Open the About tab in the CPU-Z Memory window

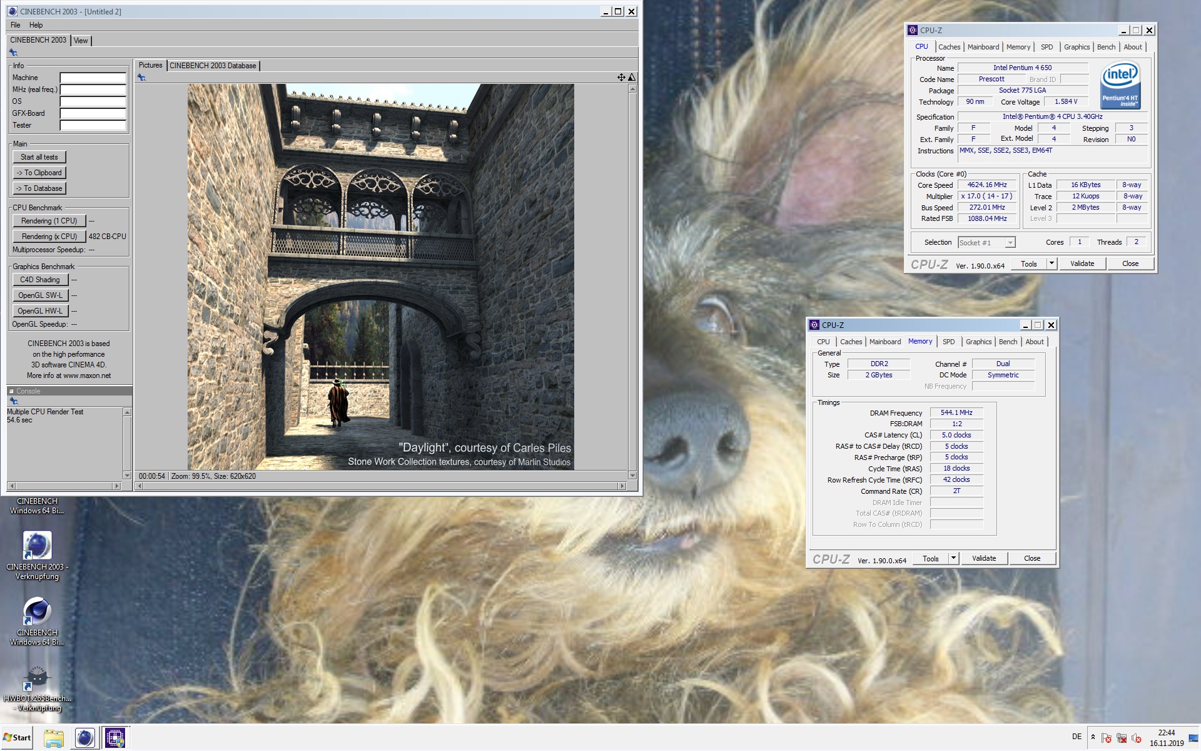coord(1034,342)
